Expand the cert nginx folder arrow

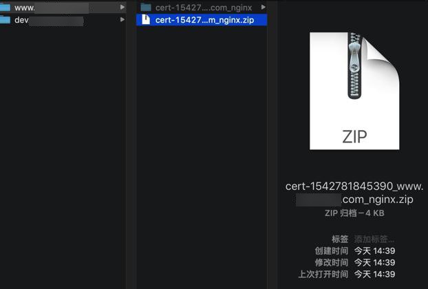263,7
